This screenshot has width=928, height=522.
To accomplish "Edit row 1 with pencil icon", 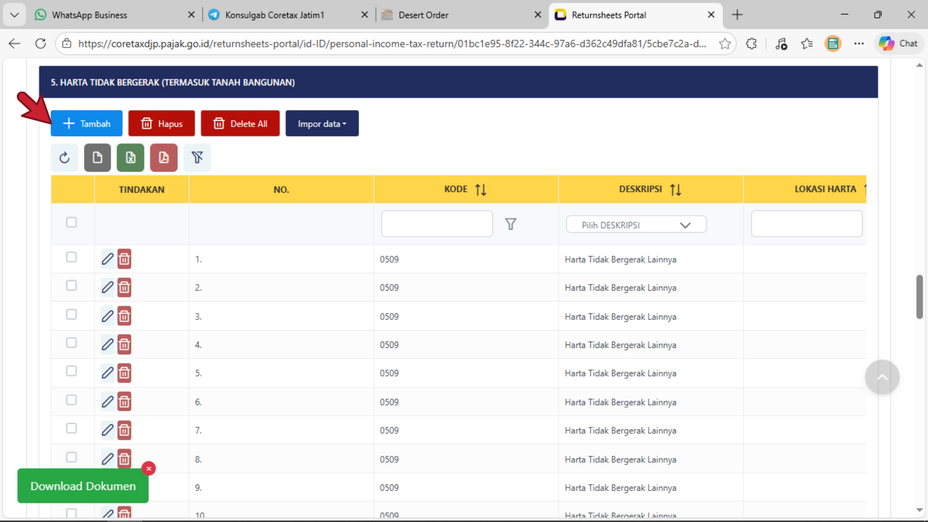I will [107, 259].
